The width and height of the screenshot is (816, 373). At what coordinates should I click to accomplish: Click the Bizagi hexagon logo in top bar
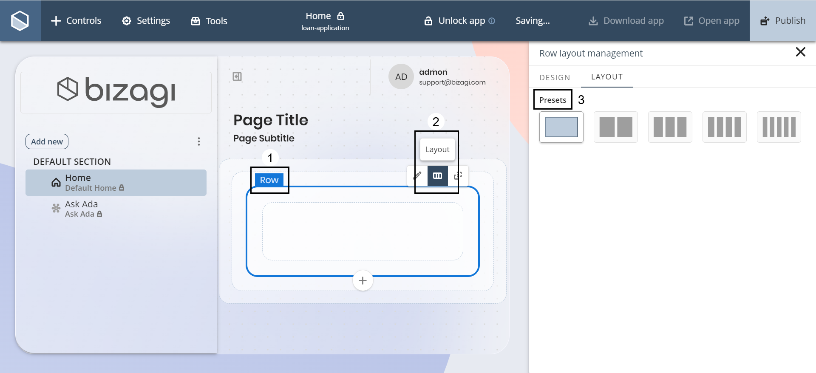[x=20, y=21]
